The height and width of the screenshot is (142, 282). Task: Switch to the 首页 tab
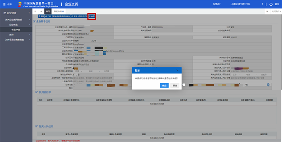tap(48, 11)
